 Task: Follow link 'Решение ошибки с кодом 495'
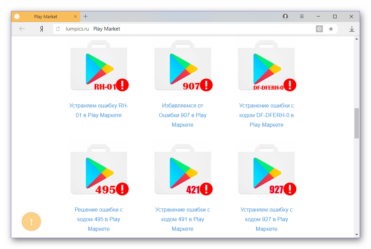(99, 219)
